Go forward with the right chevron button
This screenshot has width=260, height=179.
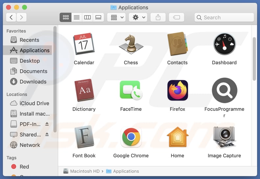pos(21,17)
